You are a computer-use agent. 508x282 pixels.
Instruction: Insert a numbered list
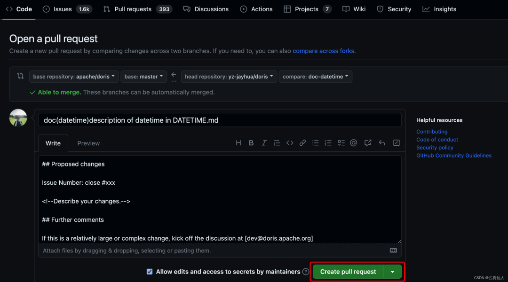tap(328, 143)
